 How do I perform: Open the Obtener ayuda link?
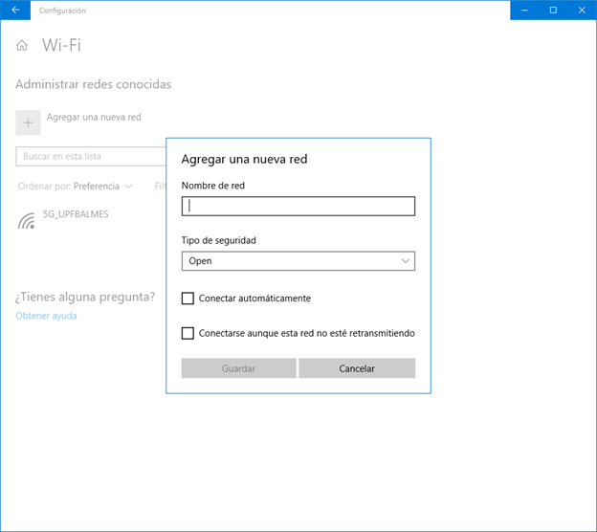coord(46,316)
